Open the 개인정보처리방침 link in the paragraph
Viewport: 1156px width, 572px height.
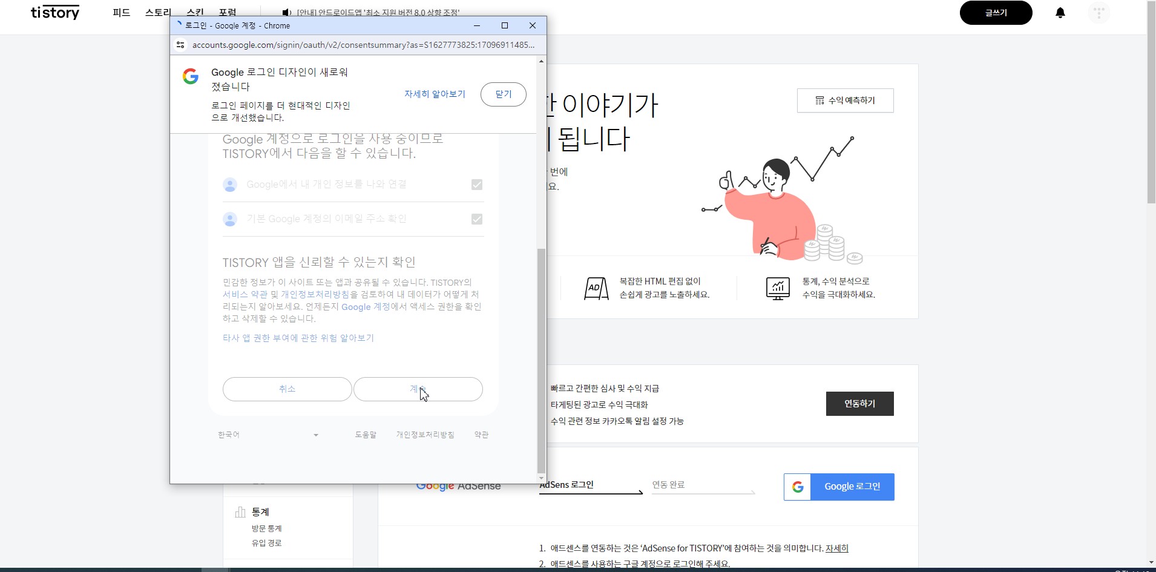tap(315, 294)
